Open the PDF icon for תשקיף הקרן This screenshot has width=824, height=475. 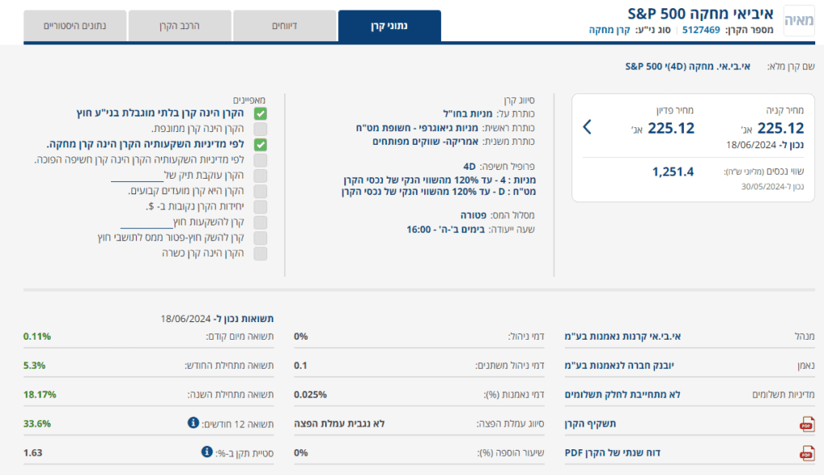806,424
